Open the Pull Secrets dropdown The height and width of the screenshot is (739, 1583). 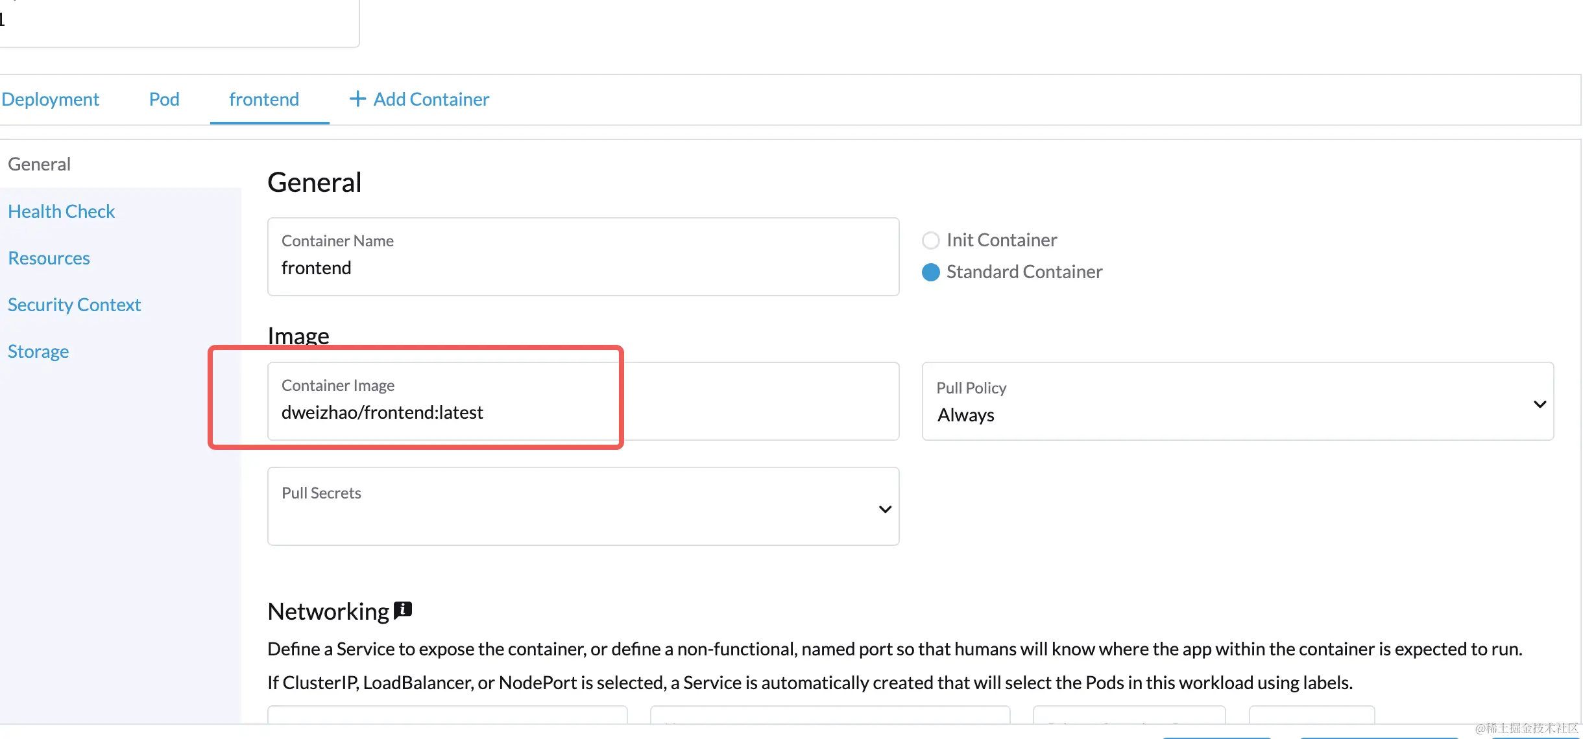(x=583, y=506)
